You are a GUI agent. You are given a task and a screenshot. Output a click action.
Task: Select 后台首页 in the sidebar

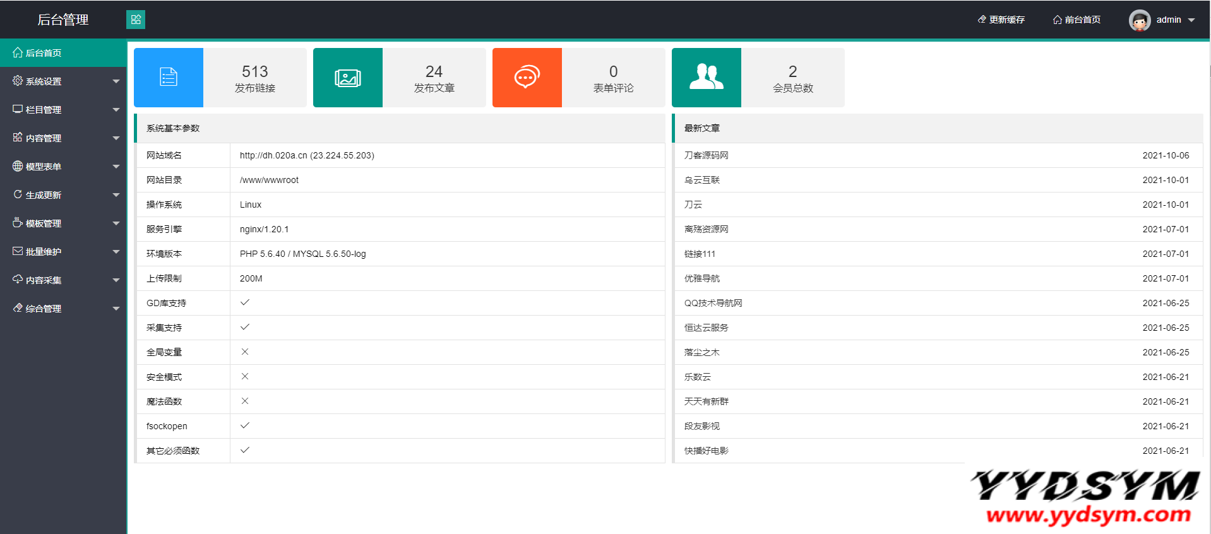coord(44,53)
